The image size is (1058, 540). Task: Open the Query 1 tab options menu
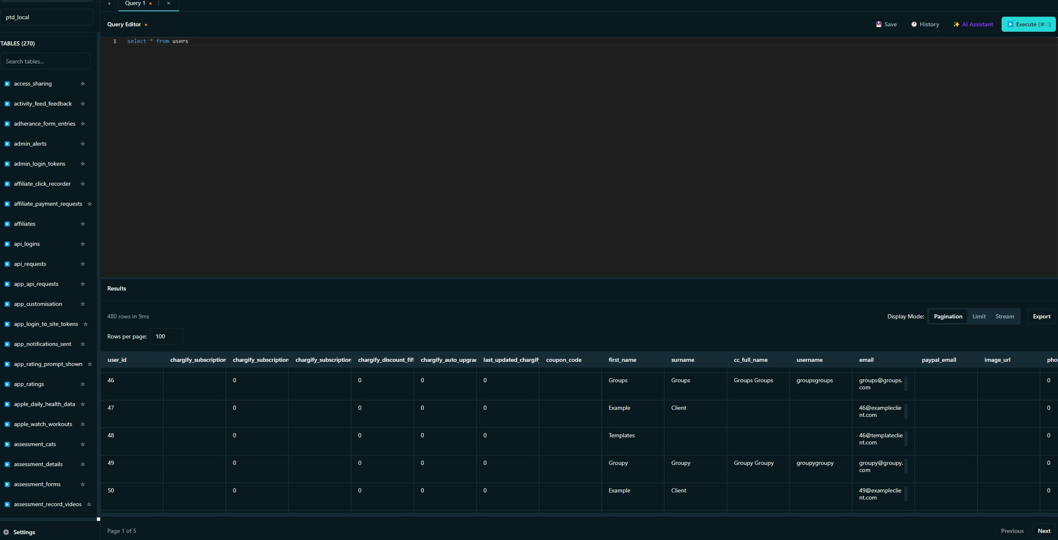tap(158, 3)
